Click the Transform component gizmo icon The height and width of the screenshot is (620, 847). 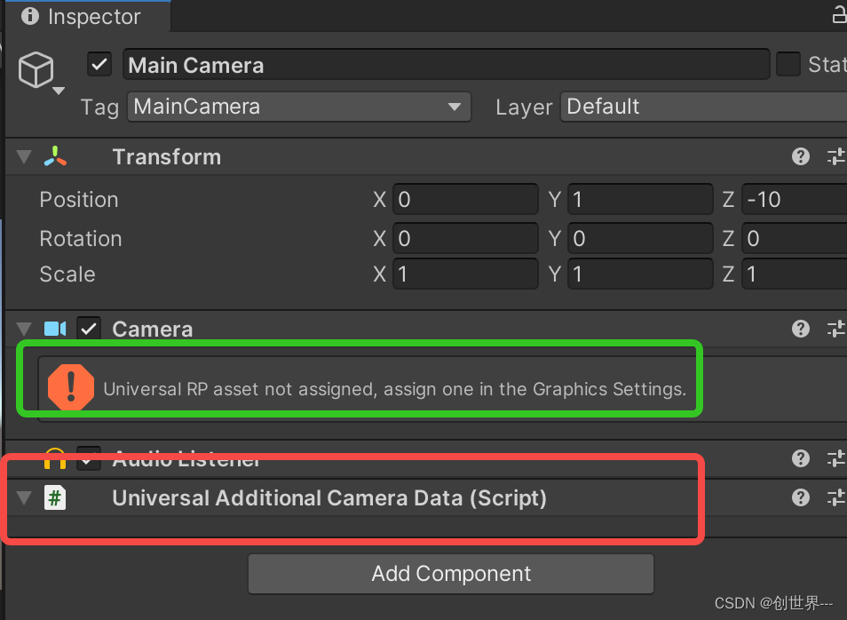(55, 156)
